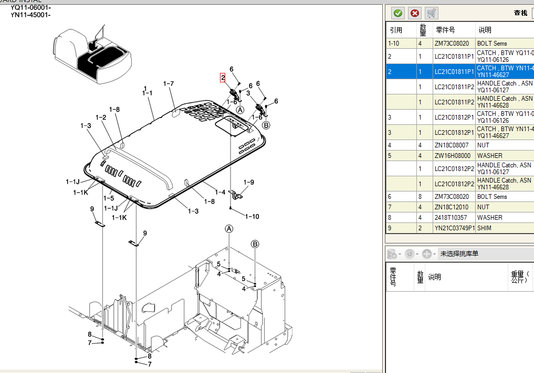The image size is (534, 373).
Task: Click callout 1-7 on diagram
Action: [168, 83]
